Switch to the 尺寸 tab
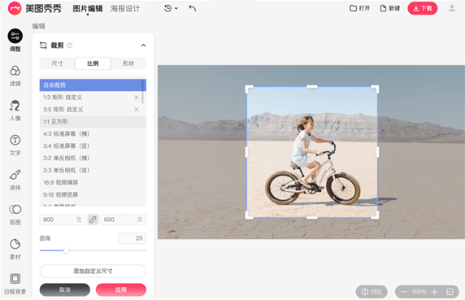 pyautogui.click(x=57, y=63)
